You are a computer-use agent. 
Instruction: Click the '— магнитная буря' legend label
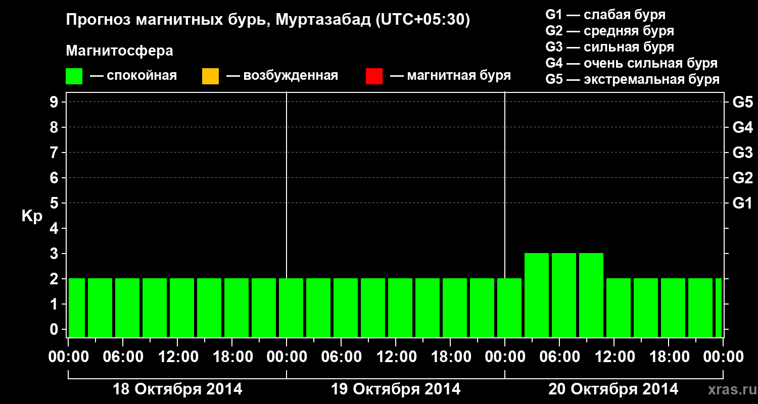pyautogui.click(x=451, y=76)
